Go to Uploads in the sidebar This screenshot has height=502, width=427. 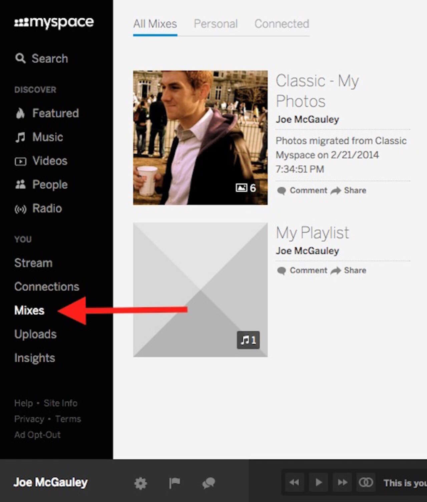[x=35, y=334]
